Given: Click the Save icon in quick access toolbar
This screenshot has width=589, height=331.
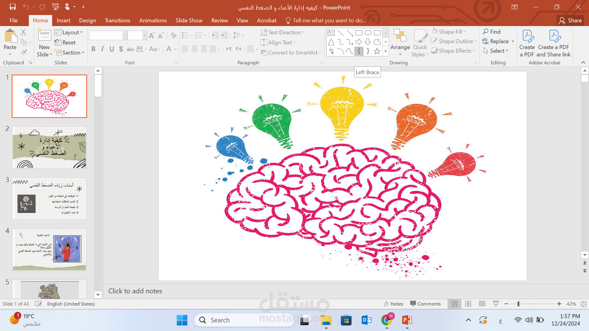Looking at the screenshot, I should [13, 7].
